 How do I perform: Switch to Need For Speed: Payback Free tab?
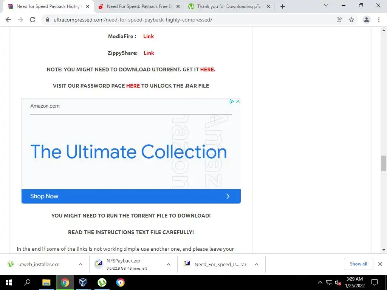[x=138, y=6]
